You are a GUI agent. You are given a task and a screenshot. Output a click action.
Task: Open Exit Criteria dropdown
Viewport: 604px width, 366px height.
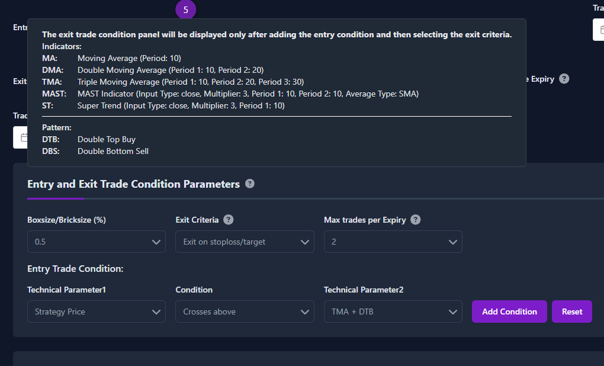click(245, 242)
